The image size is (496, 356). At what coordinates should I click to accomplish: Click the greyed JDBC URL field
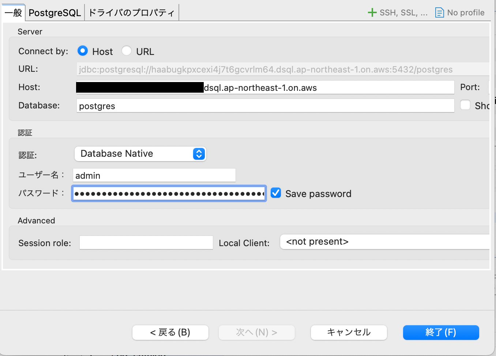[x=283, y=69]
